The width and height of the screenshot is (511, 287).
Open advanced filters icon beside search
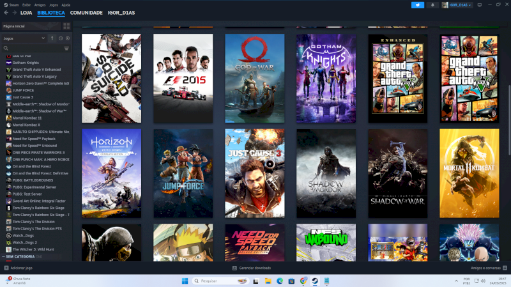(x=66, y=49)
